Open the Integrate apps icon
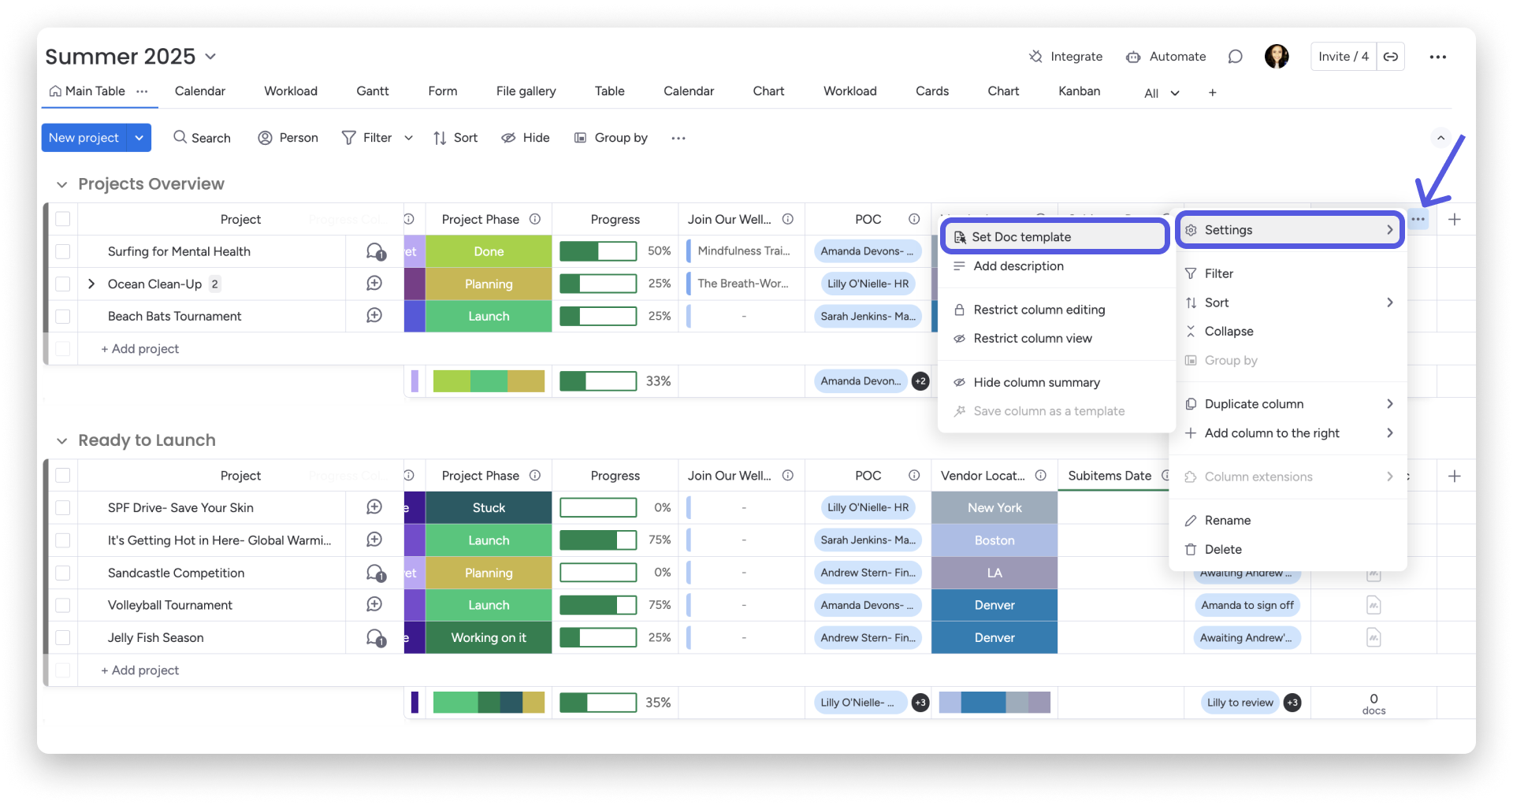Viewport: 1513px width, 805px height. [x=1035, y=57]
